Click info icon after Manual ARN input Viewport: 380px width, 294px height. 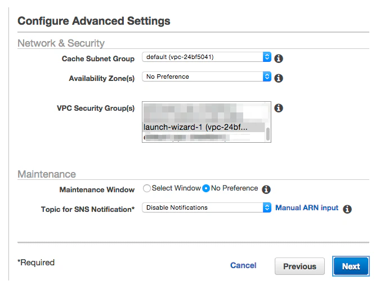[x=347, y=209]
